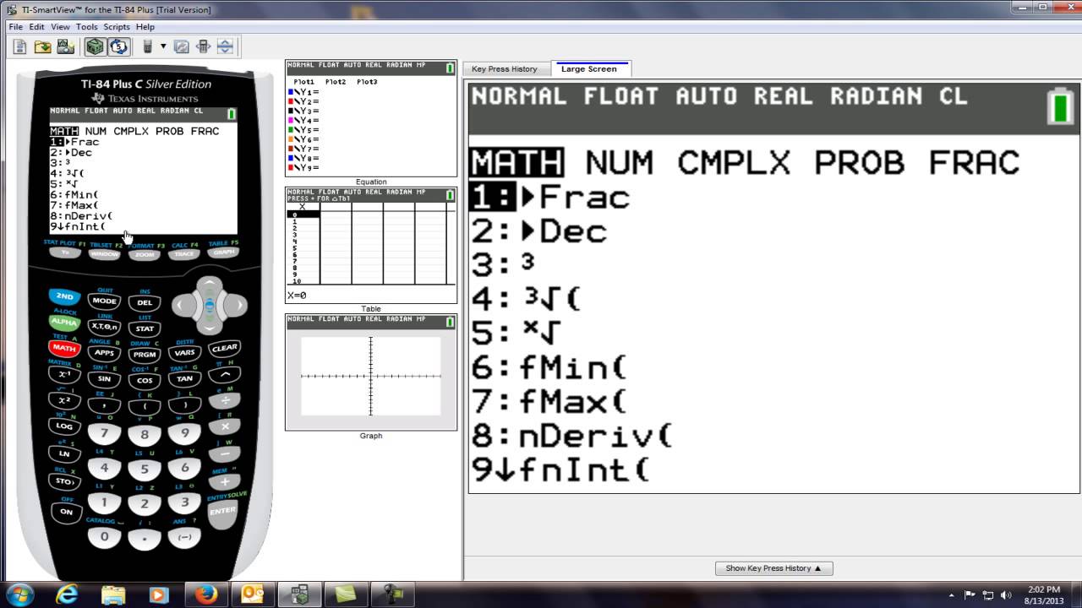Click the DEL calculator key
The height and width of the screenshot is (608, 1082).
point(145,302)
